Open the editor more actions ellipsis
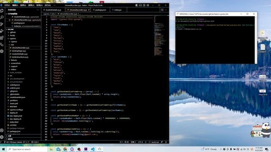Image resolution: width=271 pixels, height=152 pixels. click(166, 10)
